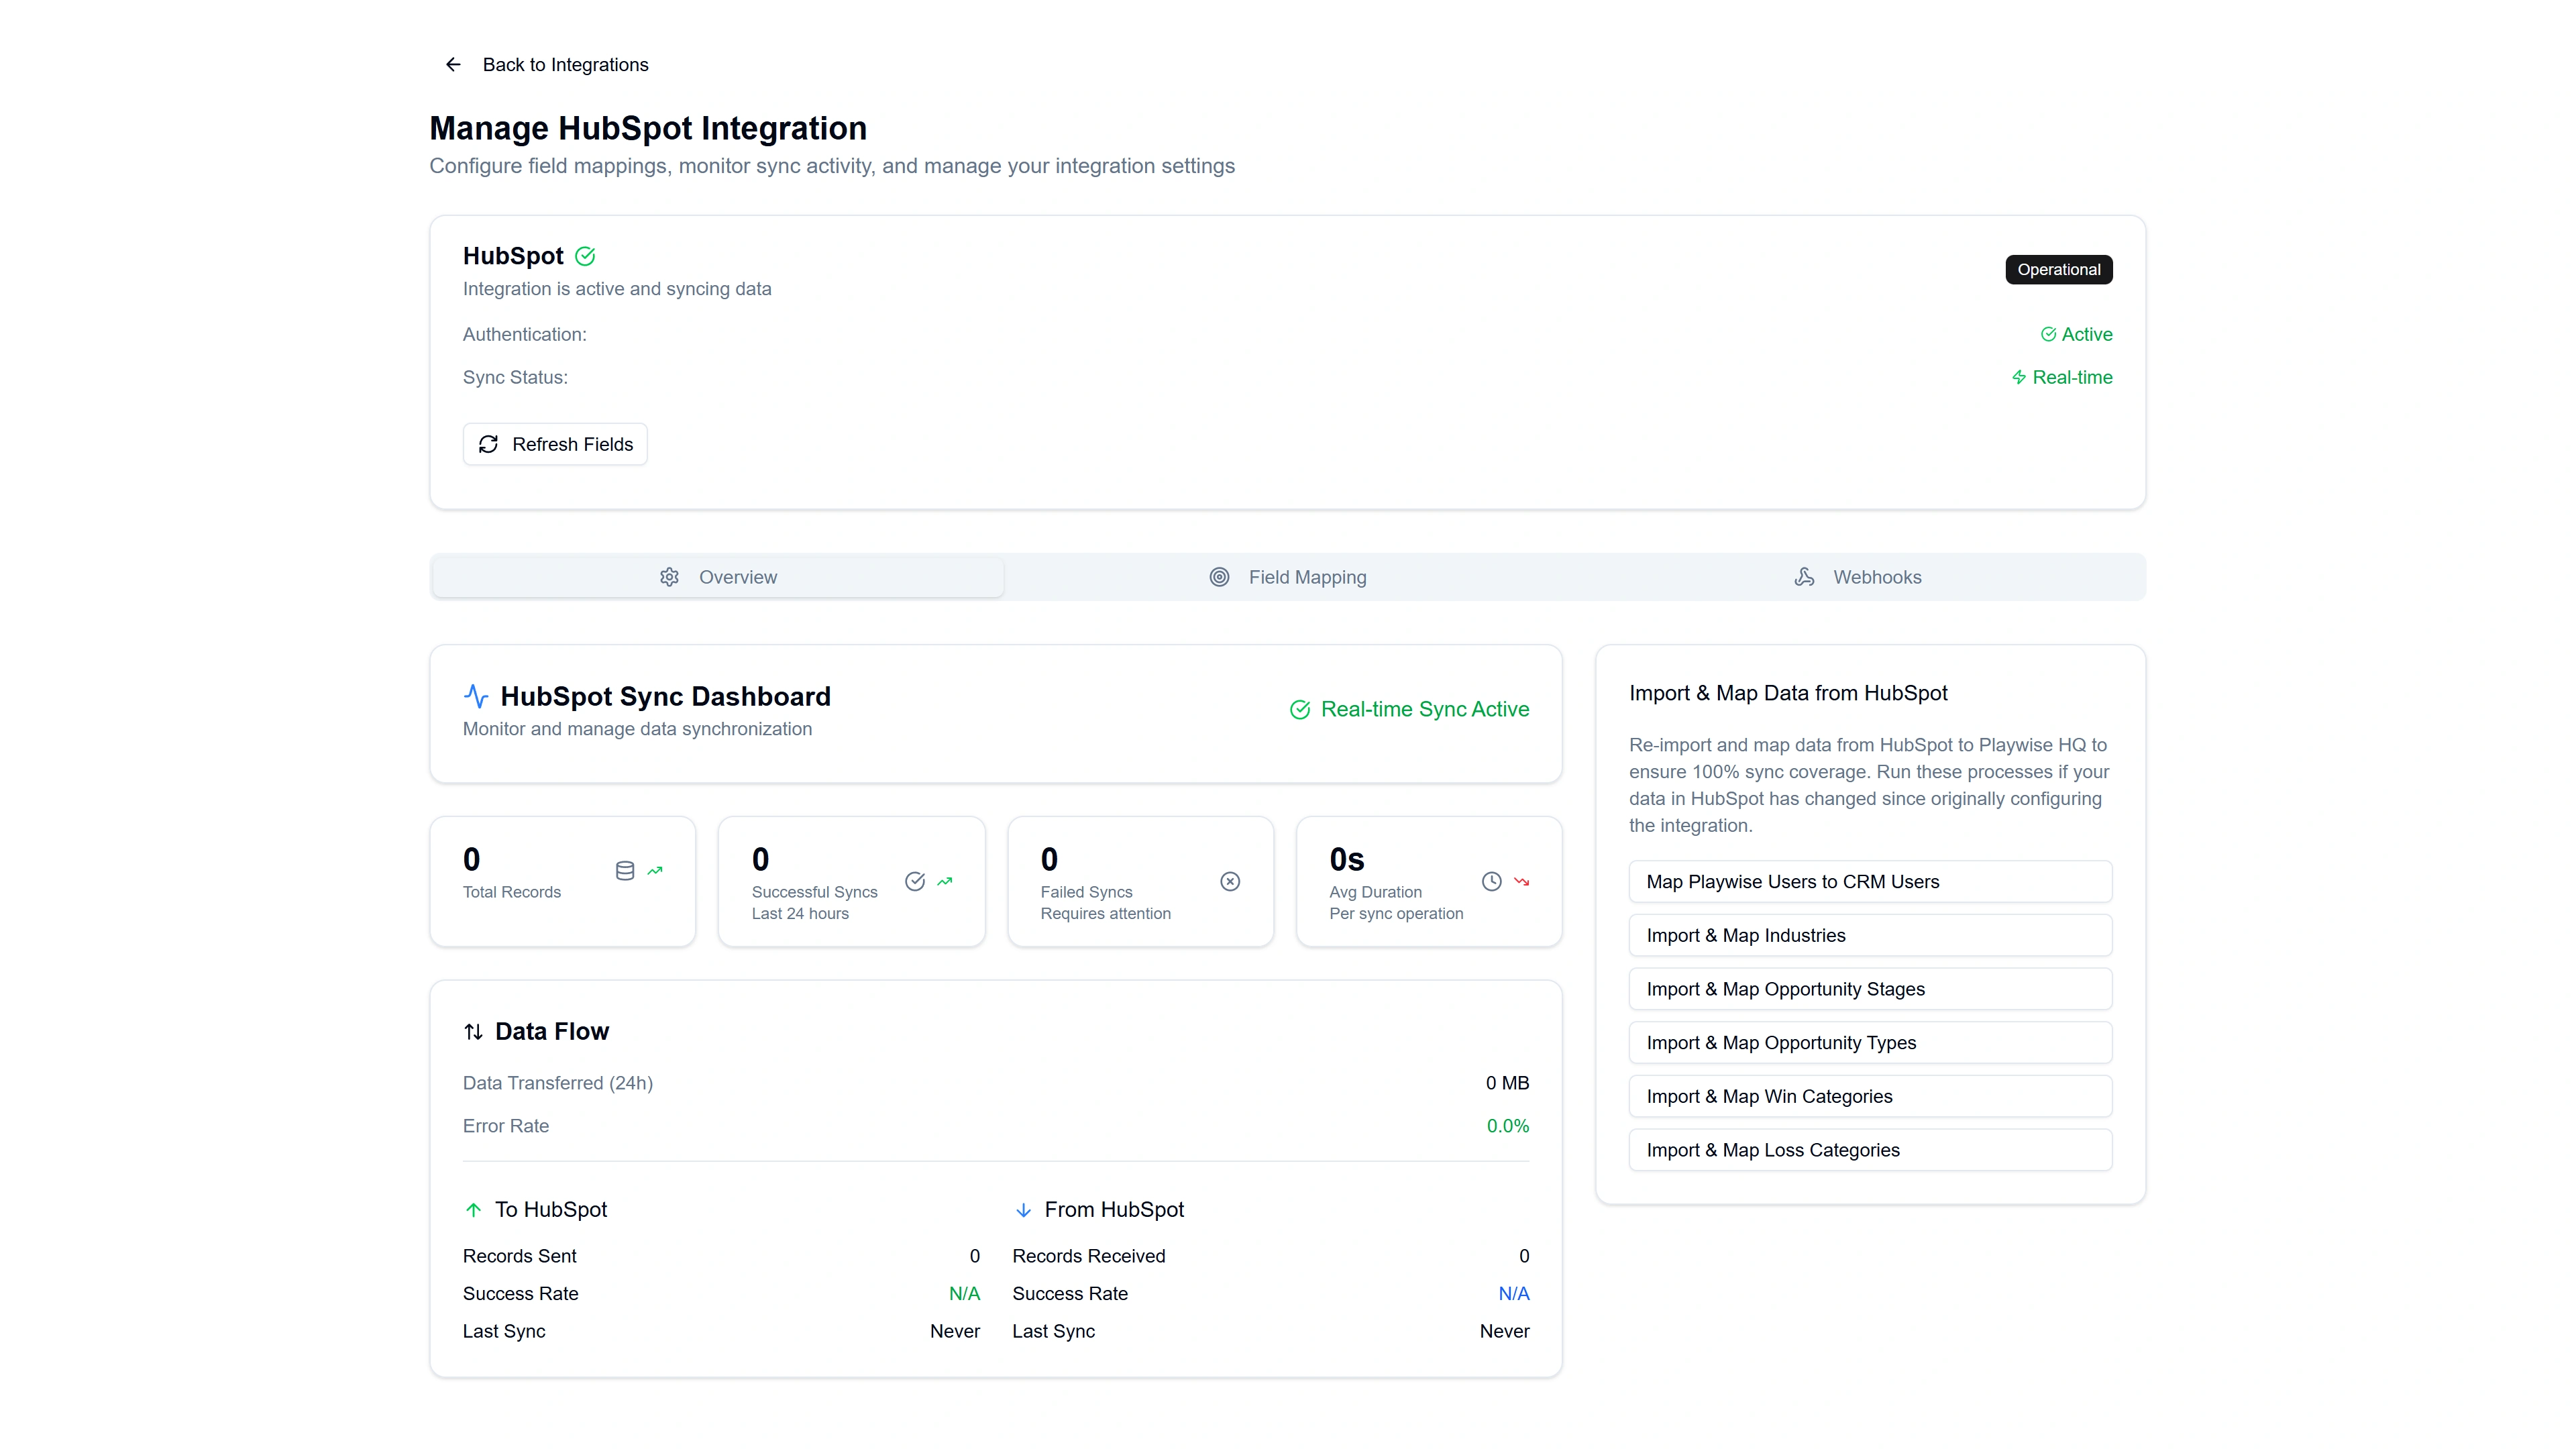Click the error circle icon in Failed Syncs card
Viewport: 2576px width, 1449px height.
pos(1229,881)
